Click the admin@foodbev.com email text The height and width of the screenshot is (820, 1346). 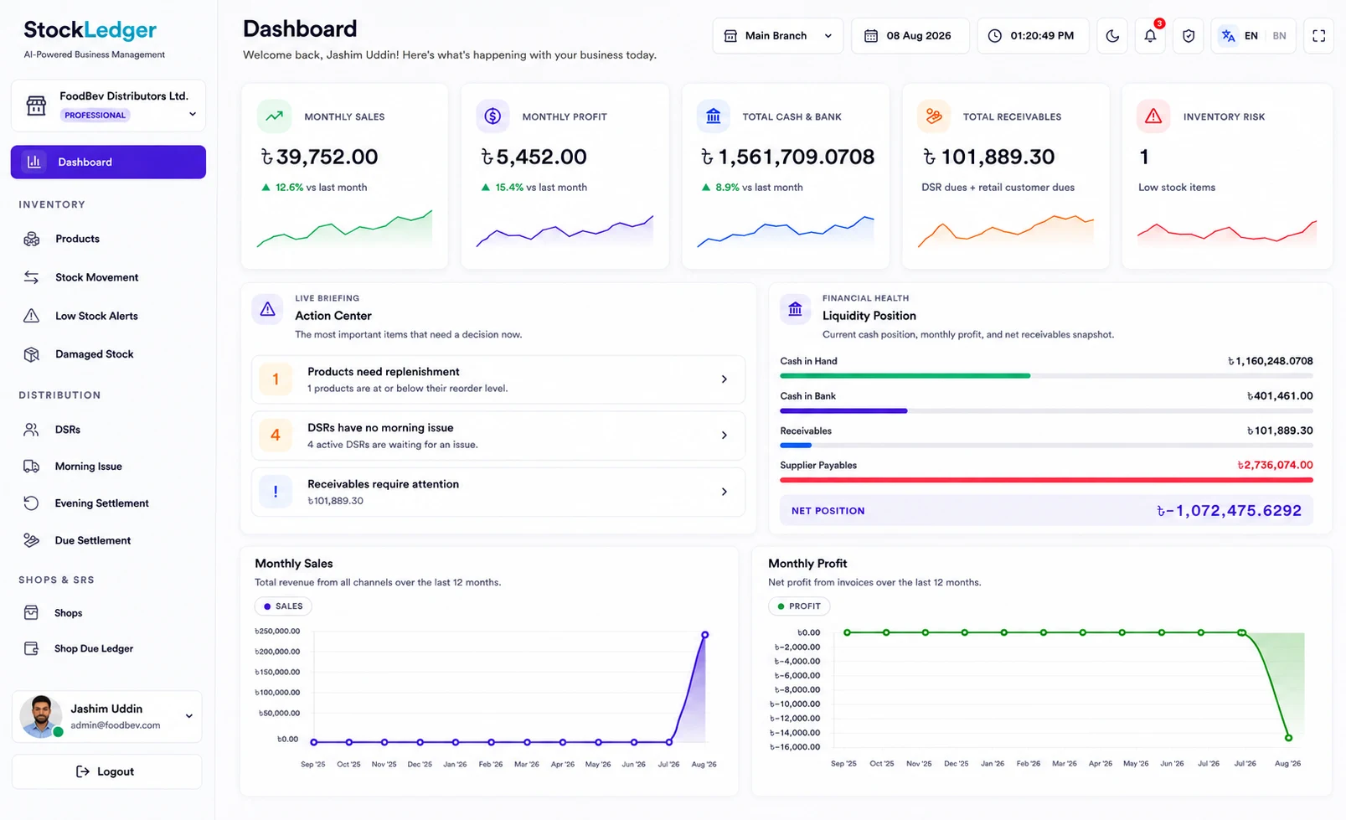[116, 725]
